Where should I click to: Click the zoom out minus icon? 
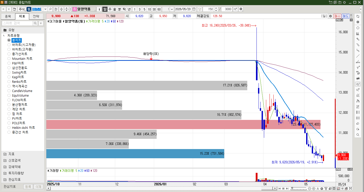pyautogui.click(x=310, y=189)
